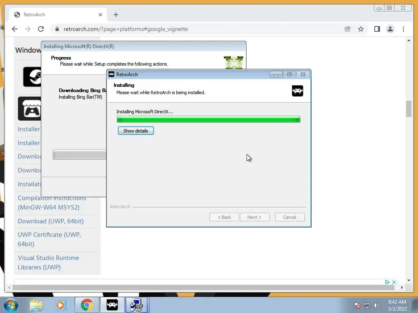This screenshot has width=418, height=313.
Task: Click the green installation progress bar
Action: 209,119
